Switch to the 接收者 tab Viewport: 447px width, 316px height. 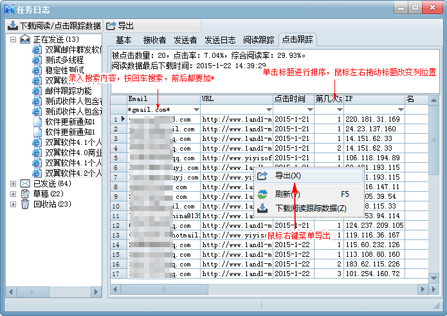click(x=154, y=40)
